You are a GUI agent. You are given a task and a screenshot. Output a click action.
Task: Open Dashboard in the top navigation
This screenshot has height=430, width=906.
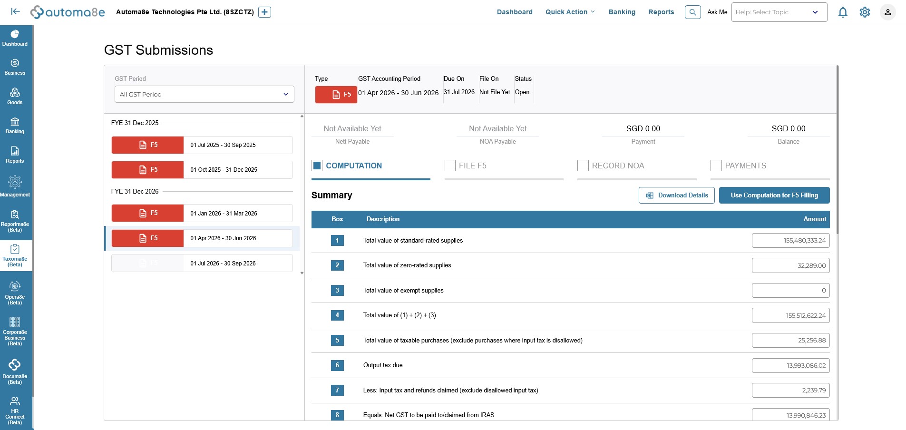(x=515, y=12)
